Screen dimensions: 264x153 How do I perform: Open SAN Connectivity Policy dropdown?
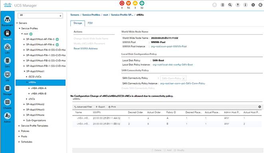(173, 78)
